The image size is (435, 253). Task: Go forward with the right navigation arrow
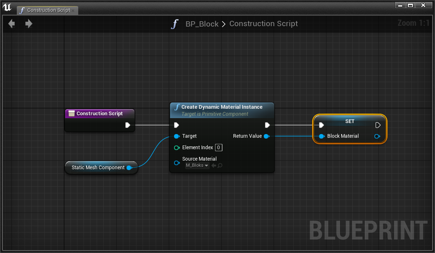(x=29, y=24)
